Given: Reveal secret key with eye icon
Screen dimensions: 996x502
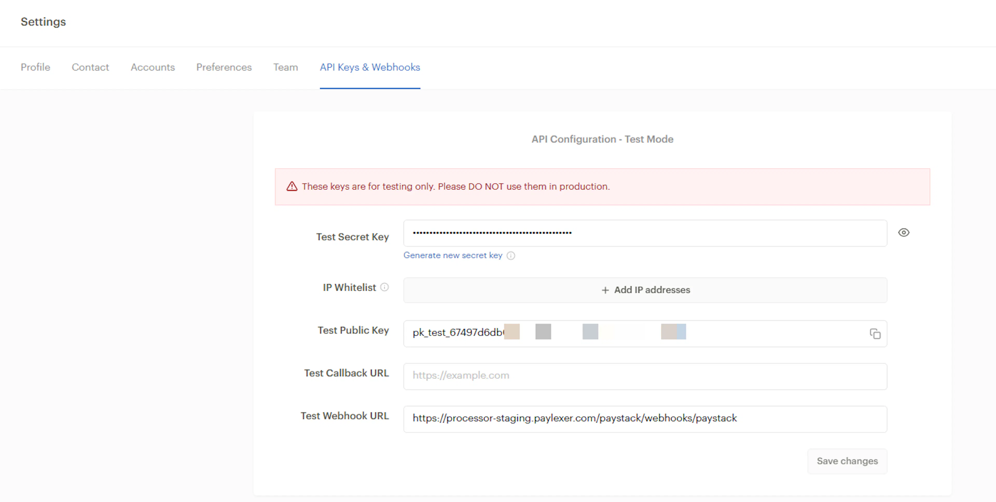Looking at the screenshot, I should point(903,232).
